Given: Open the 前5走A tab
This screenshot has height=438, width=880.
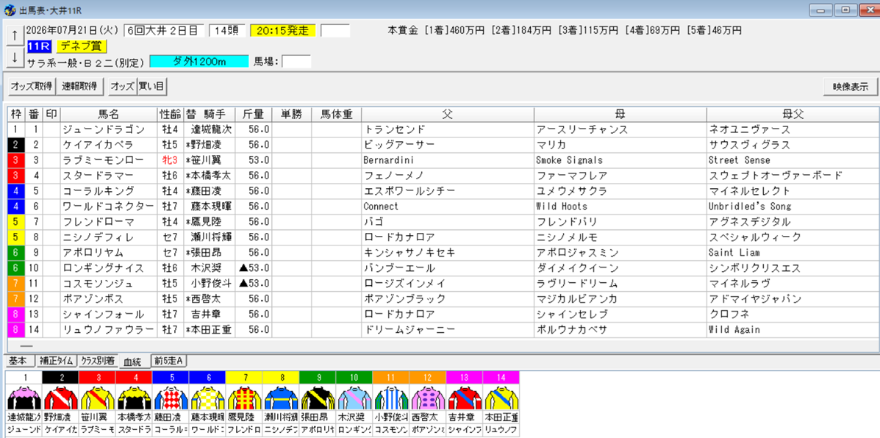Looking at the screenshot, I should coord(170,361).
